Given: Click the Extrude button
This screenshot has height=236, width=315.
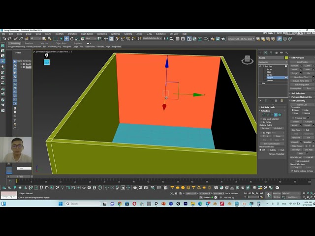Looking at the screenshot, I should click(x=294, y=65).
